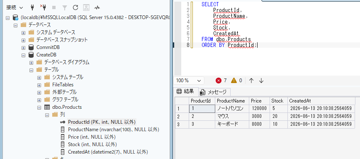Select the Price cell 120000
360x159 pixels.
(x=260, y=108)
